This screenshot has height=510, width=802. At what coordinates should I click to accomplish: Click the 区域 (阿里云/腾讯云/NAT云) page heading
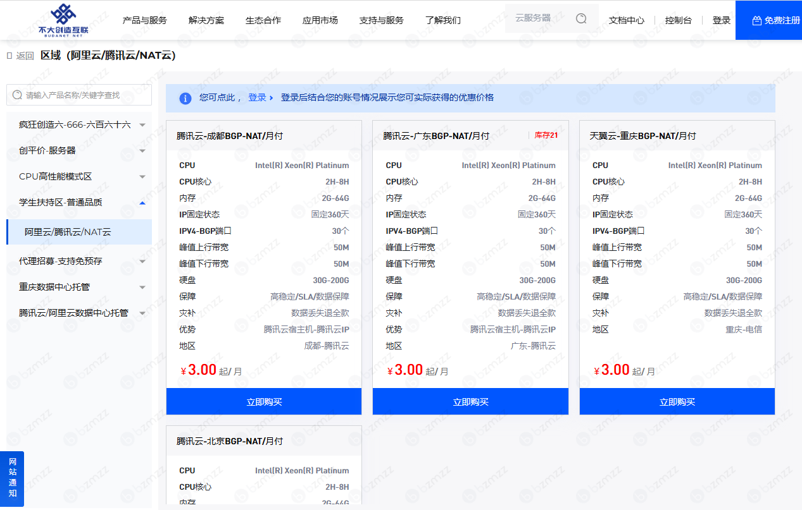click(108, 56)
